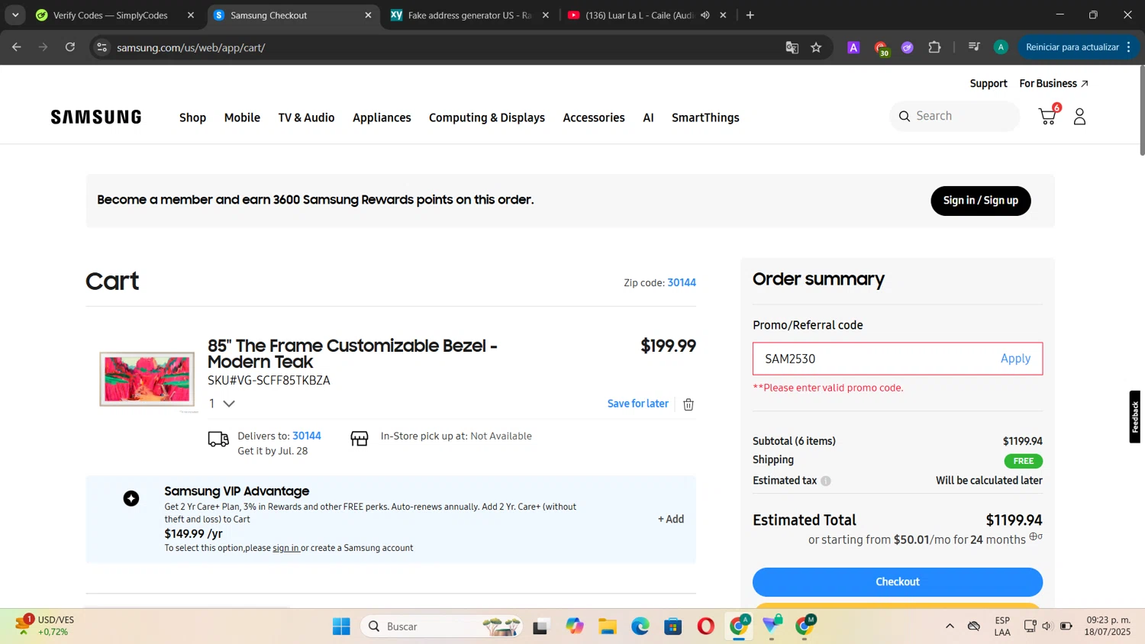
Task: Open the Appliances menu
Action: [382, 118]
